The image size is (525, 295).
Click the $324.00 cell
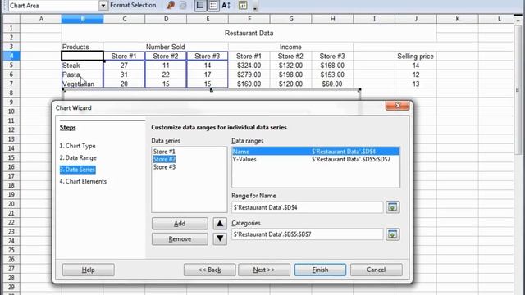[249, 66]
